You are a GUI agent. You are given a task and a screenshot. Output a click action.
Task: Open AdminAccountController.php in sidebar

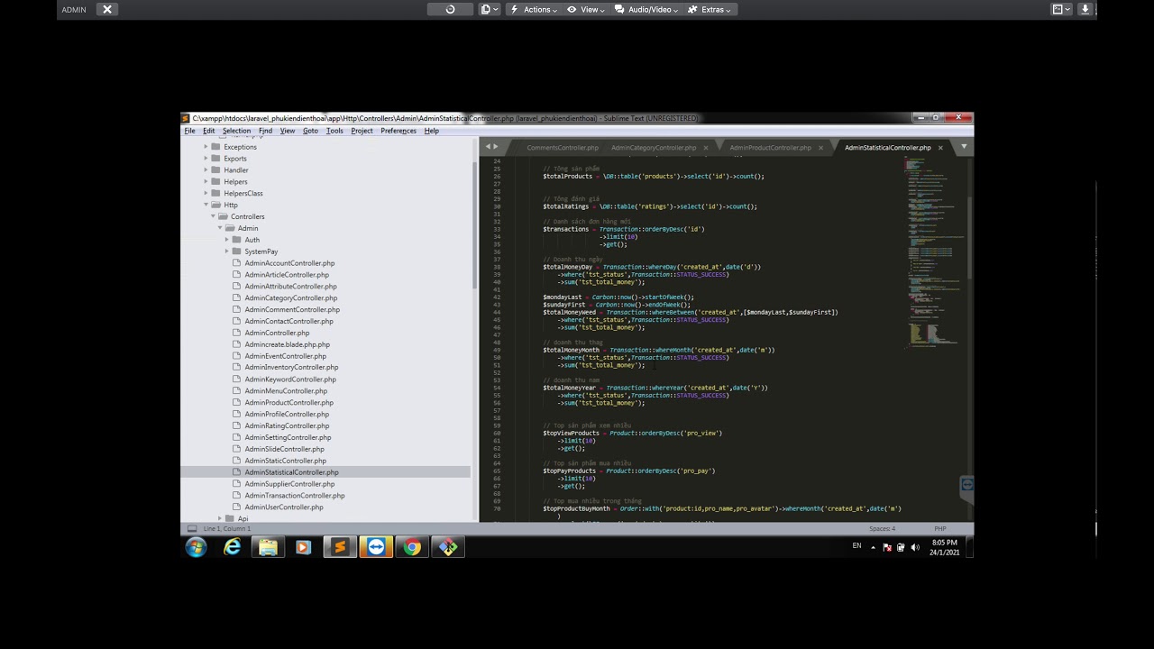point(289,263)
